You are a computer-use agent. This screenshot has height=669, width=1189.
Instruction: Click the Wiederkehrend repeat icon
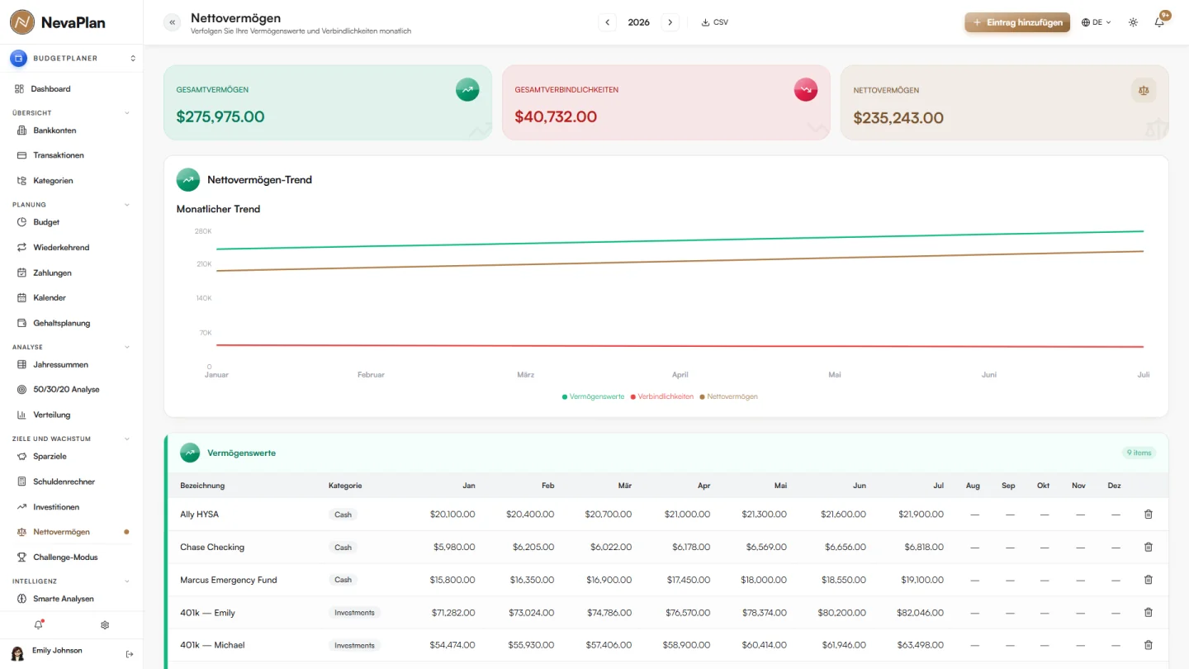click(x=22, y=247)
